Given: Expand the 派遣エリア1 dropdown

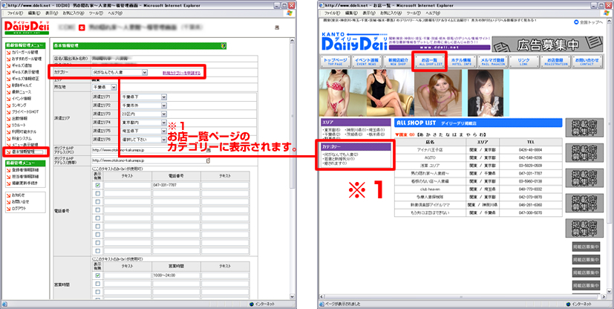Looking at the screenshot, I should pyautogui.click(x=144, y=97).
